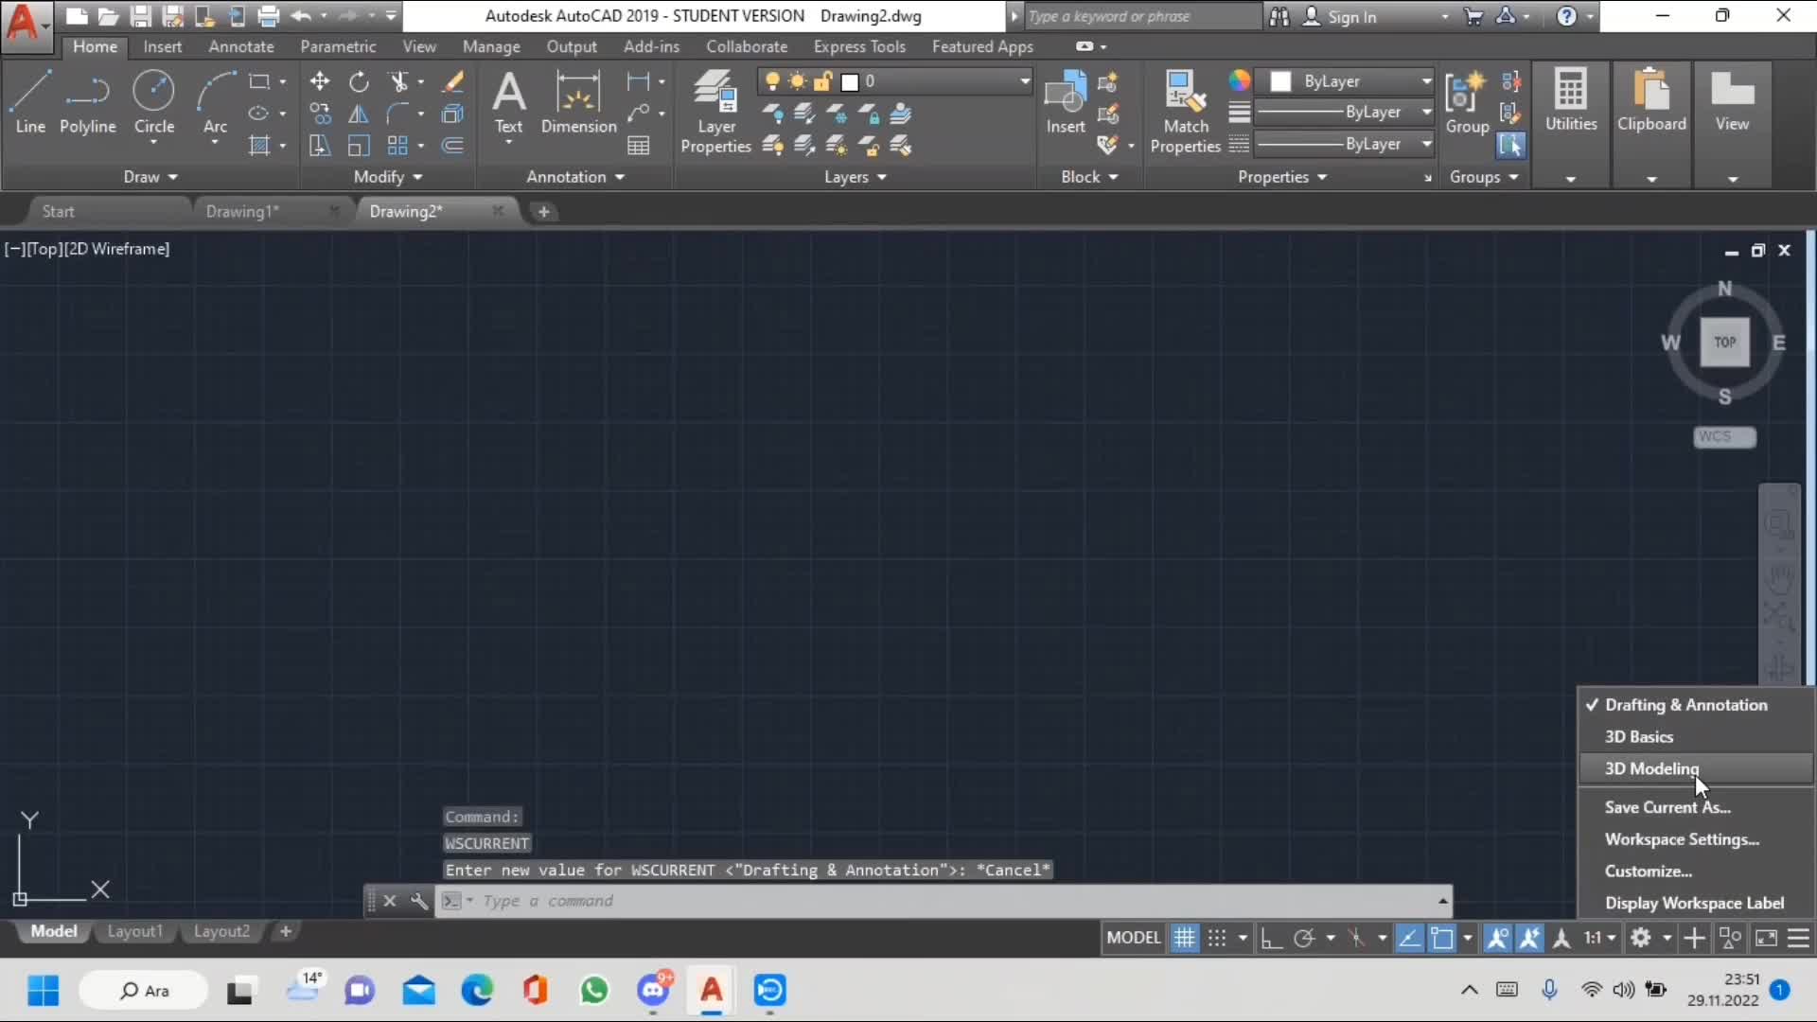Select the Dimension tool
Screen dimensions: 1817x1022
tap(578, 102)
